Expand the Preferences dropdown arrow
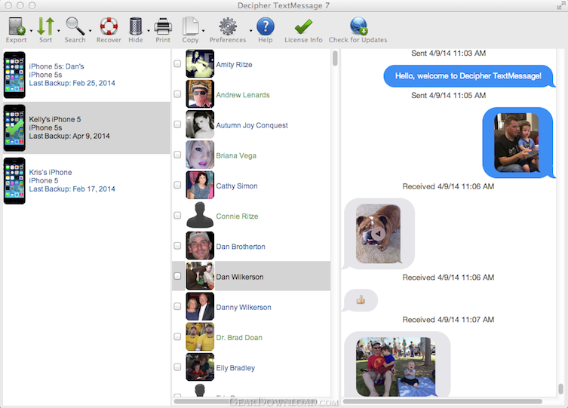The height and width of the screenshot is (408, 568). [250, 31]
